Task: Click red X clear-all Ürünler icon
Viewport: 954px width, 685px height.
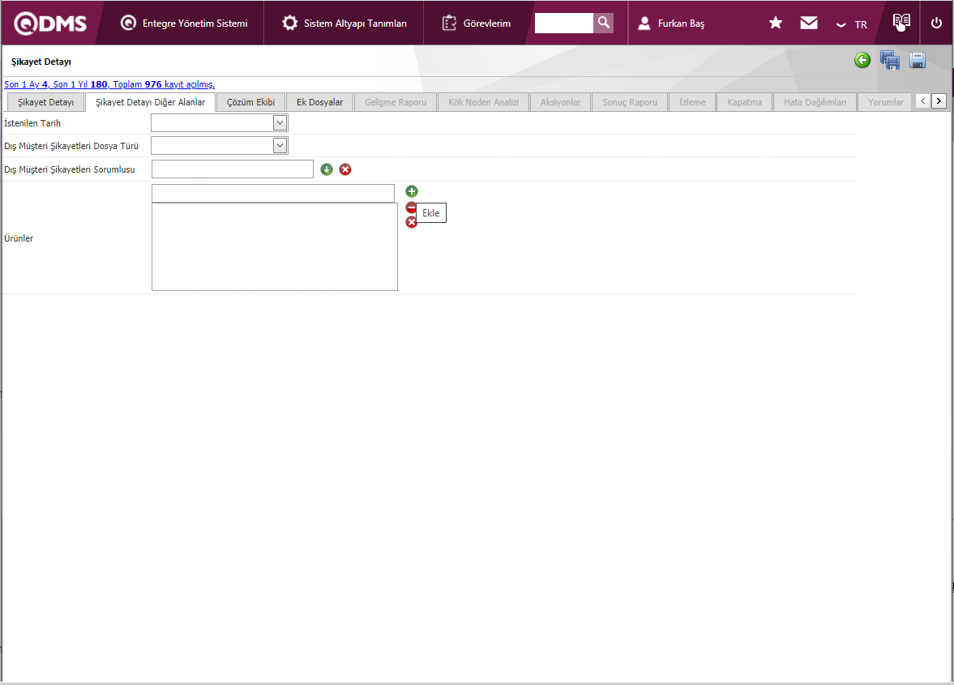Action: pos(411,223)
